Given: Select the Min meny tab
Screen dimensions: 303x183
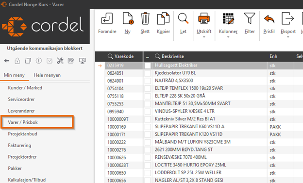Looking at the screenshot, I should pyautogui.click(x=14, y=75).
